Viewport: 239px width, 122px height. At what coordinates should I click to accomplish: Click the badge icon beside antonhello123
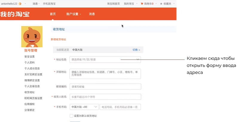20,4
